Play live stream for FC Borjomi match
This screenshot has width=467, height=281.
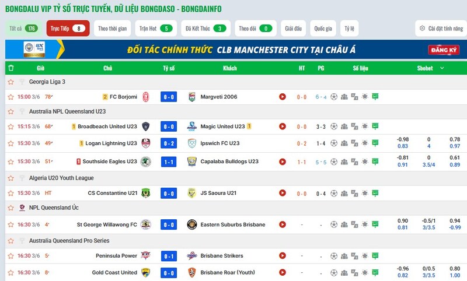click(283, 97)
